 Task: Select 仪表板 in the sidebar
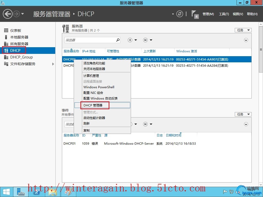16,31
